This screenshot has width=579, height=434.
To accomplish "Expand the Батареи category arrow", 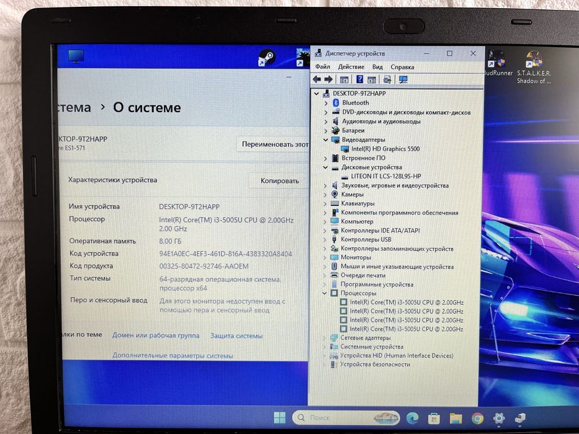I will tap(326, 131).
